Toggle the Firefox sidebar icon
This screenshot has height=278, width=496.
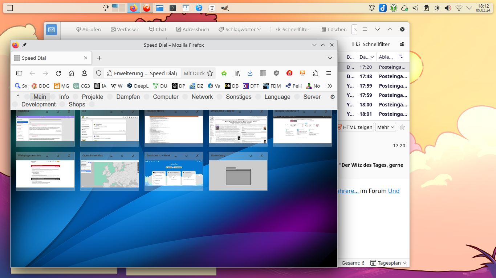19,73
